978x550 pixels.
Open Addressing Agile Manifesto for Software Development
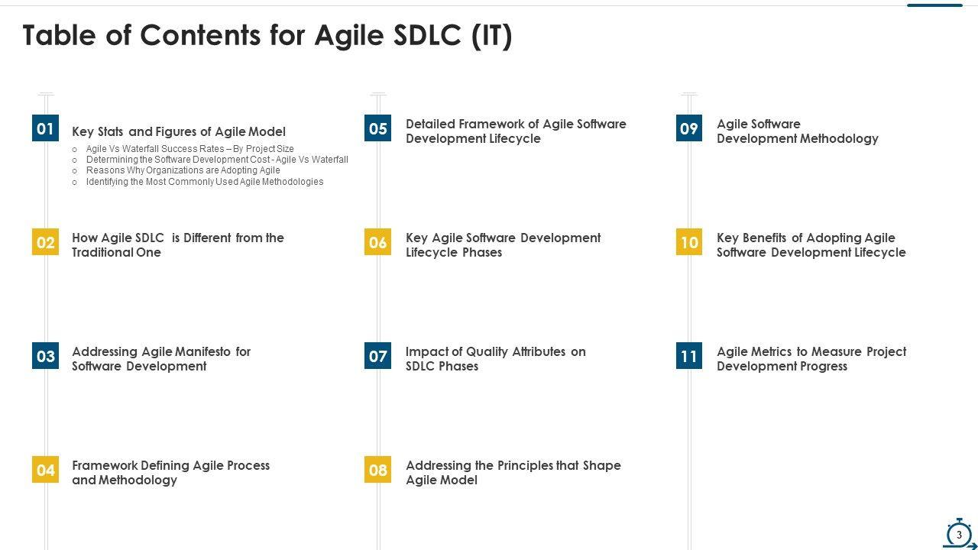point(161,359)
